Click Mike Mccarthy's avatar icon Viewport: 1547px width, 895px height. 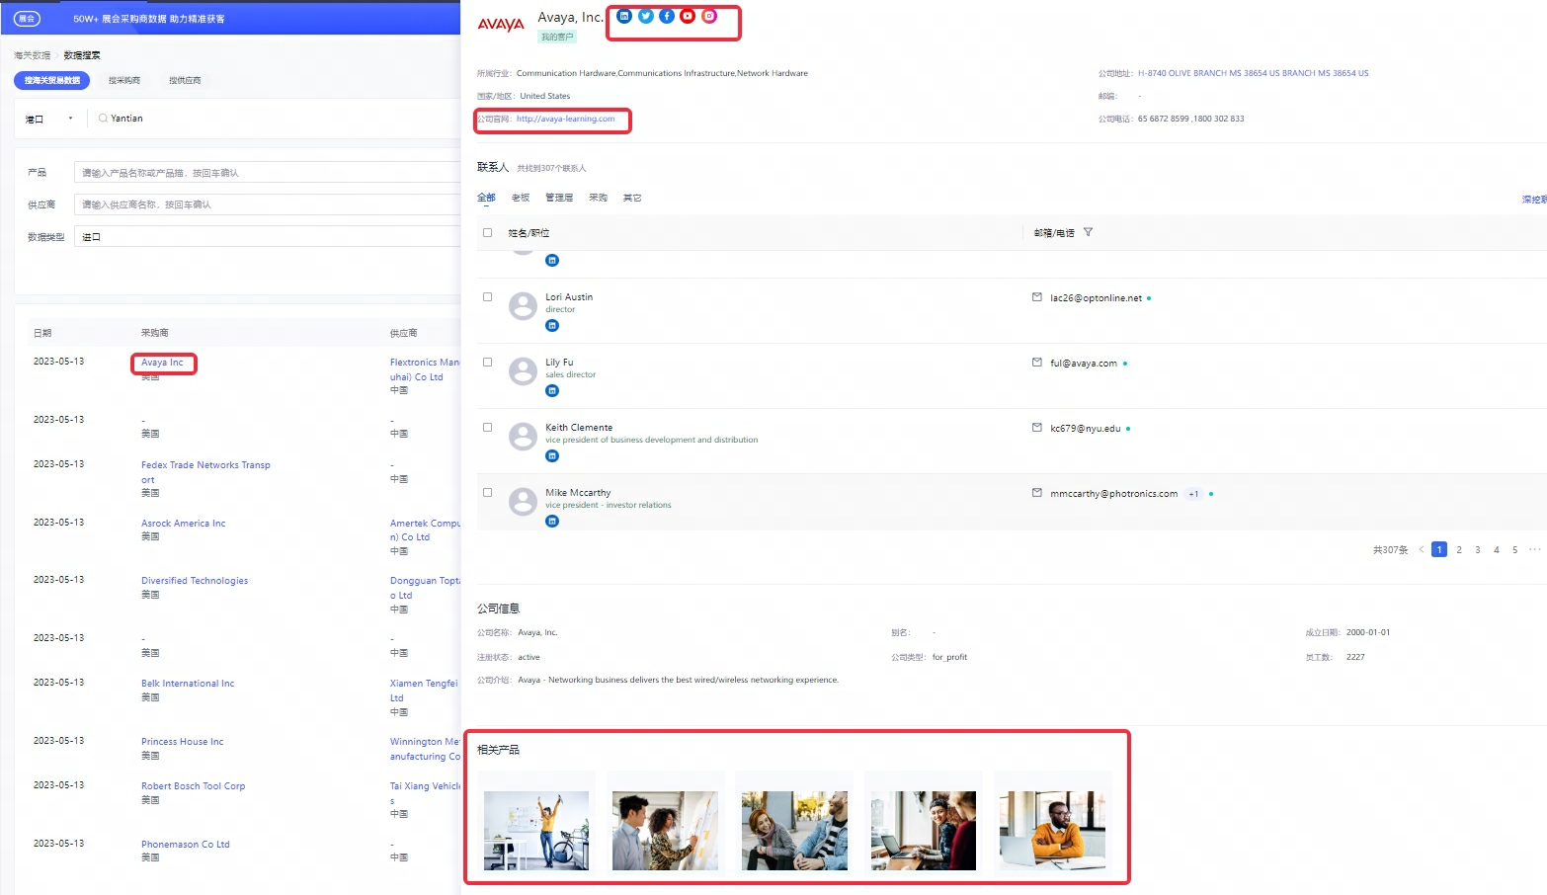coord(523,502)
